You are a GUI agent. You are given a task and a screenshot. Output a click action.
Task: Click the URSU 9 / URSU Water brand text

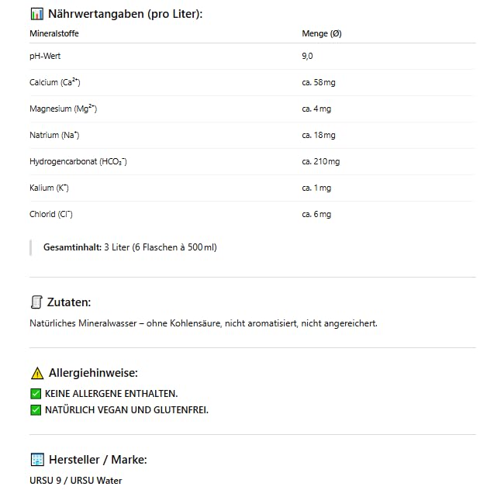[75, 481]
